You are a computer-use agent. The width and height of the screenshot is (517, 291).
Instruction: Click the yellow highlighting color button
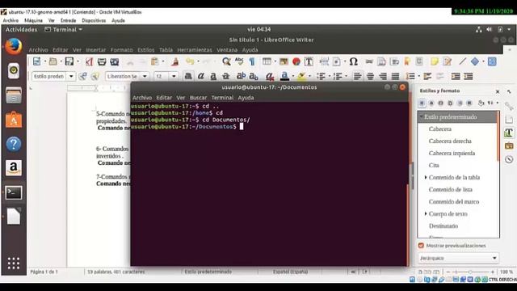tap(301, 76)
